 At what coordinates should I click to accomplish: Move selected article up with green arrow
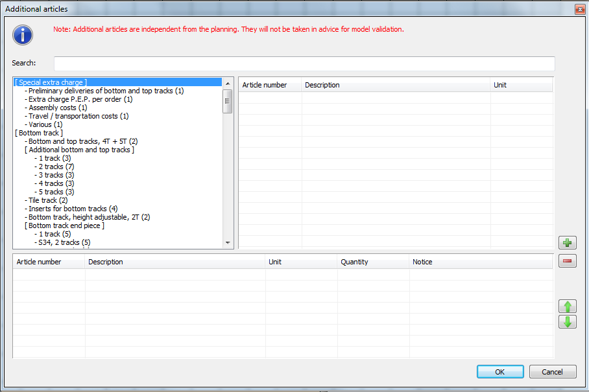tap(567, 306)
